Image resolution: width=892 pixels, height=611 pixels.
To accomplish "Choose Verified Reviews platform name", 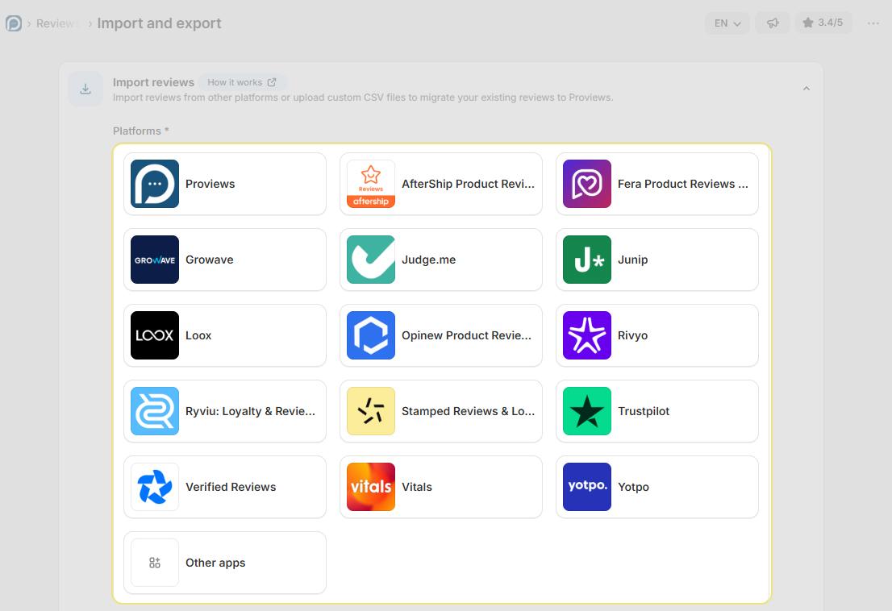I will tap(231, 487).
